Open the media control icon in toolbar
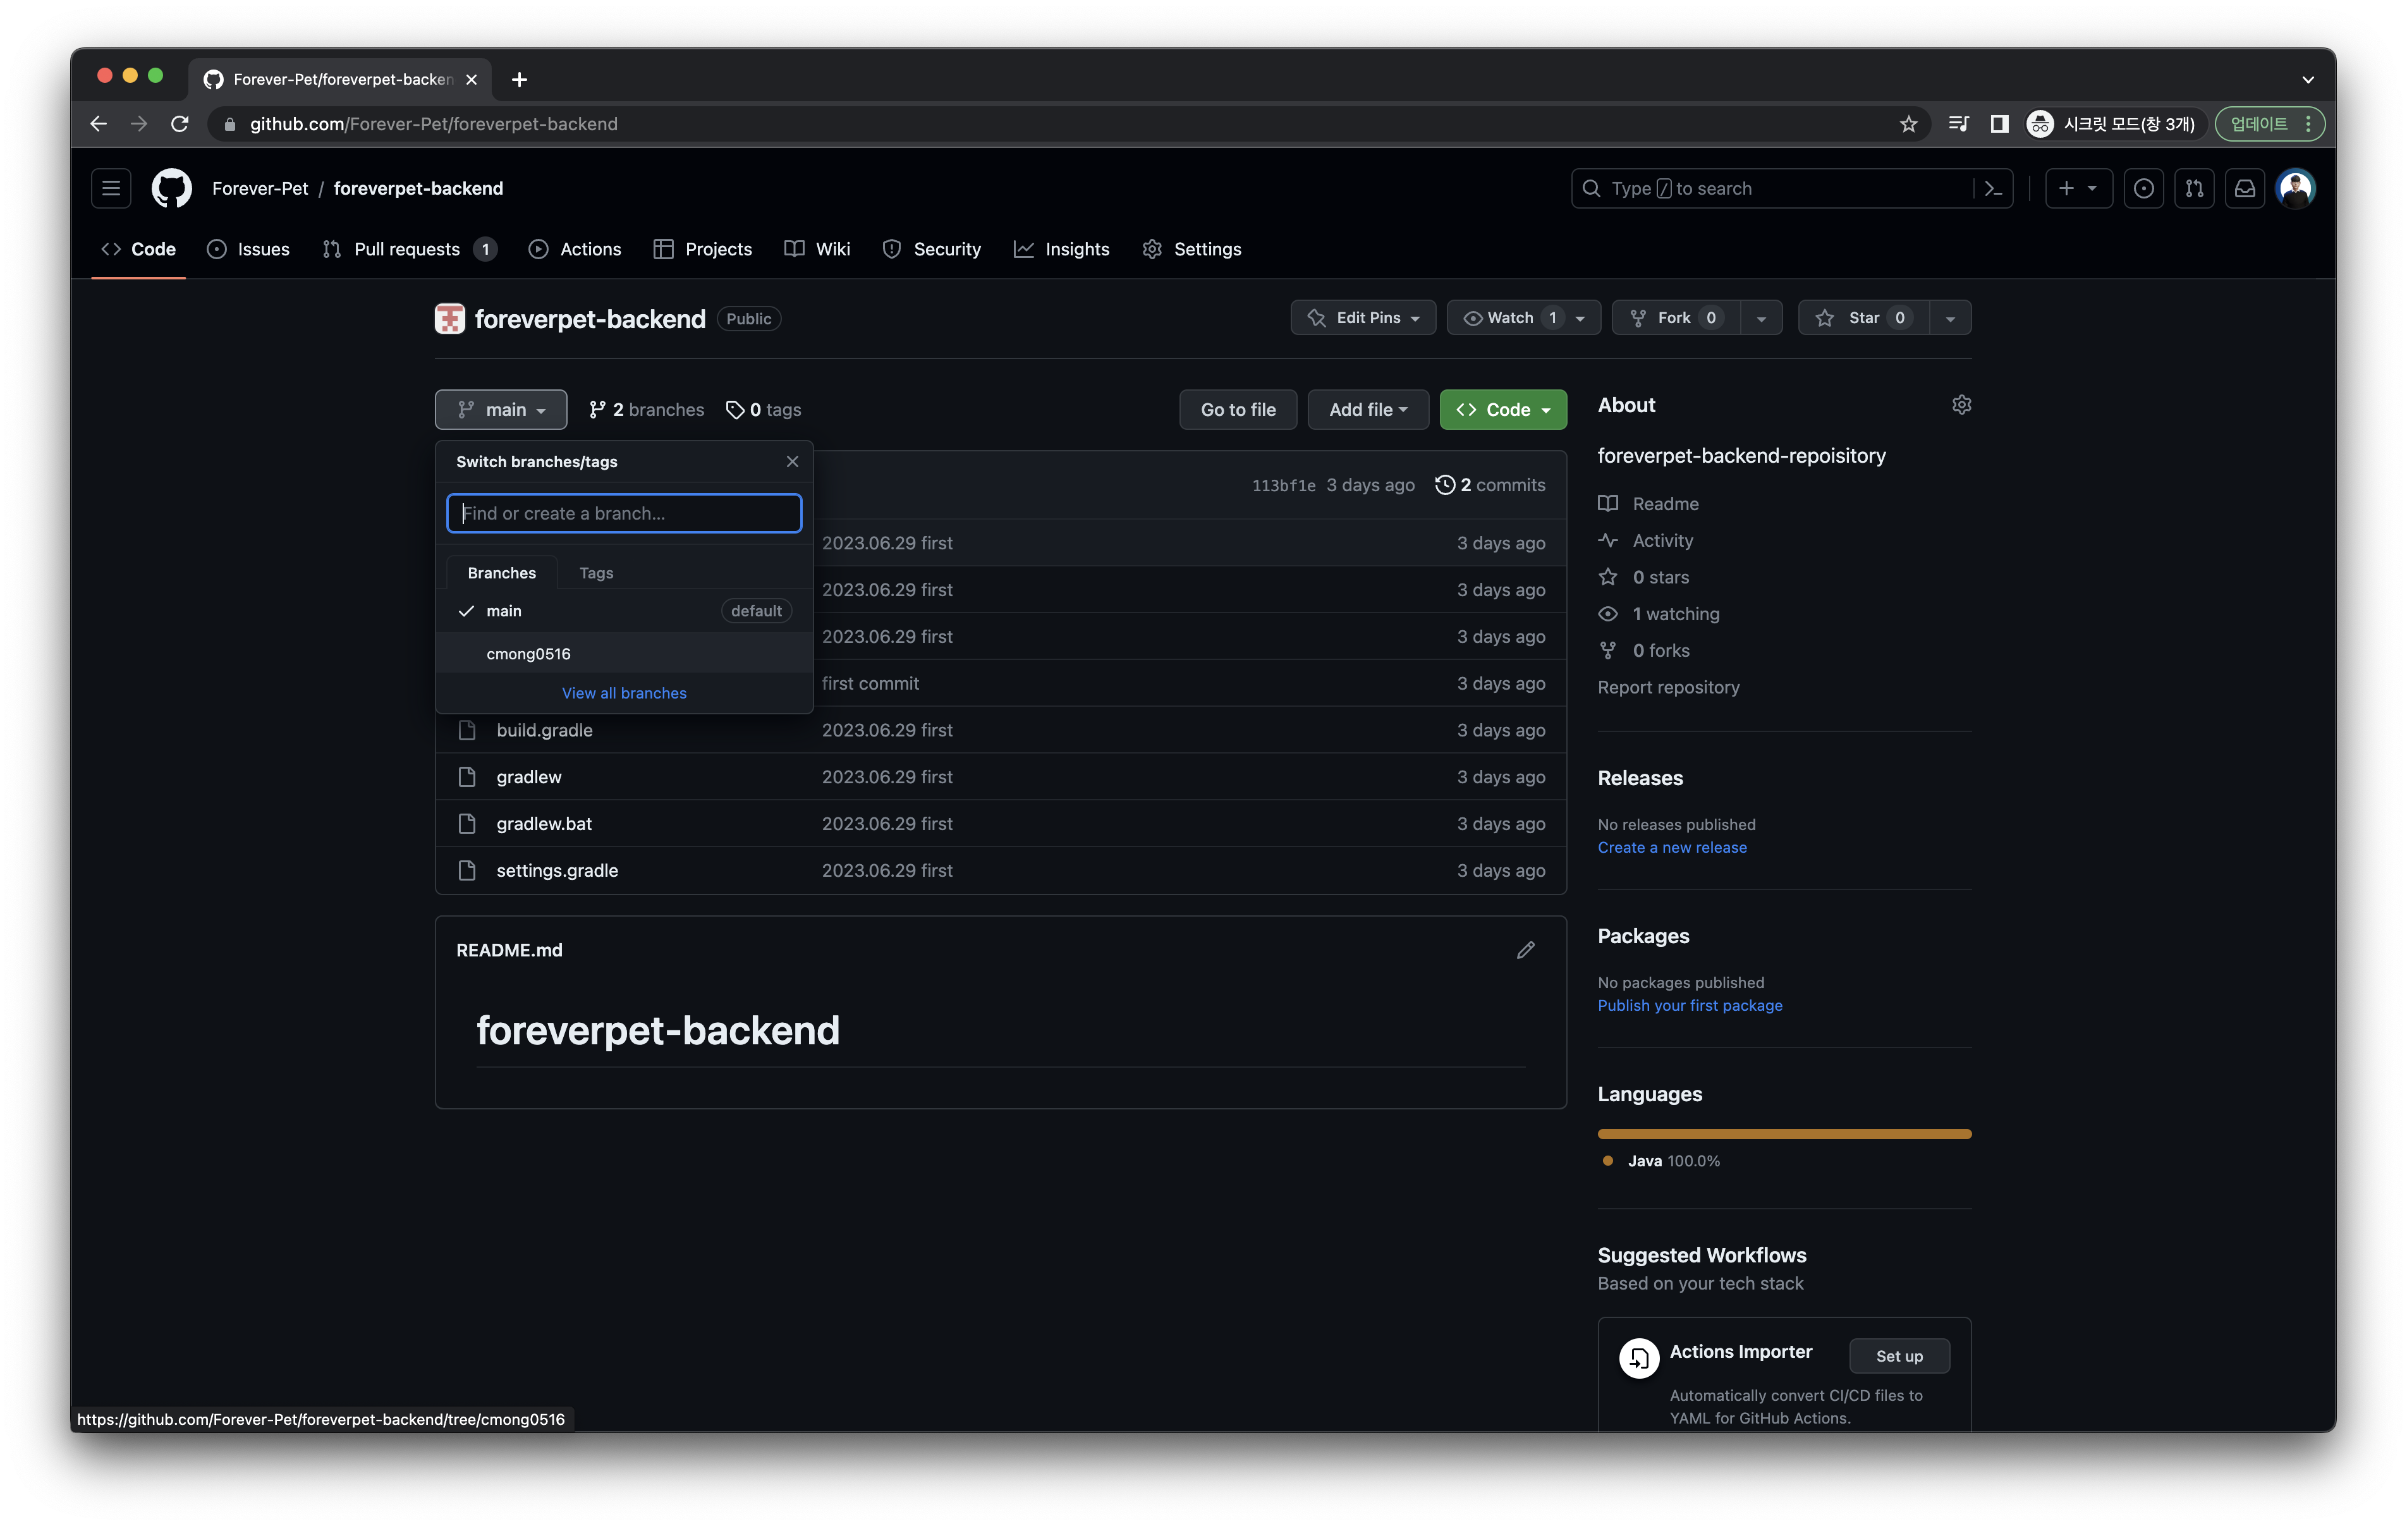 1959,124
